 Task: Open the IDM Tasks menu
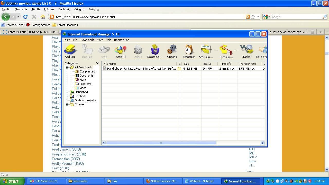(x=67, y=40)
